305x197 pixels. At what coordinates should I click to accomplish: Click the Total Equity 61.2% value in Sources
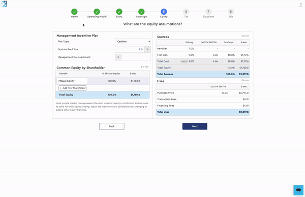tap(231, 68)
